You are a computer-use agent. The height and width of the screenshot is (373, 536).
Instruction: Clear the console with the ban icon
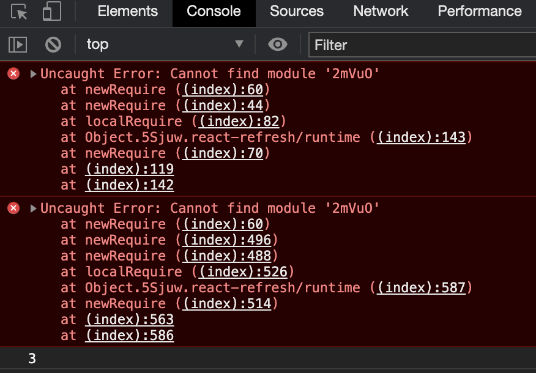point(53,45)
